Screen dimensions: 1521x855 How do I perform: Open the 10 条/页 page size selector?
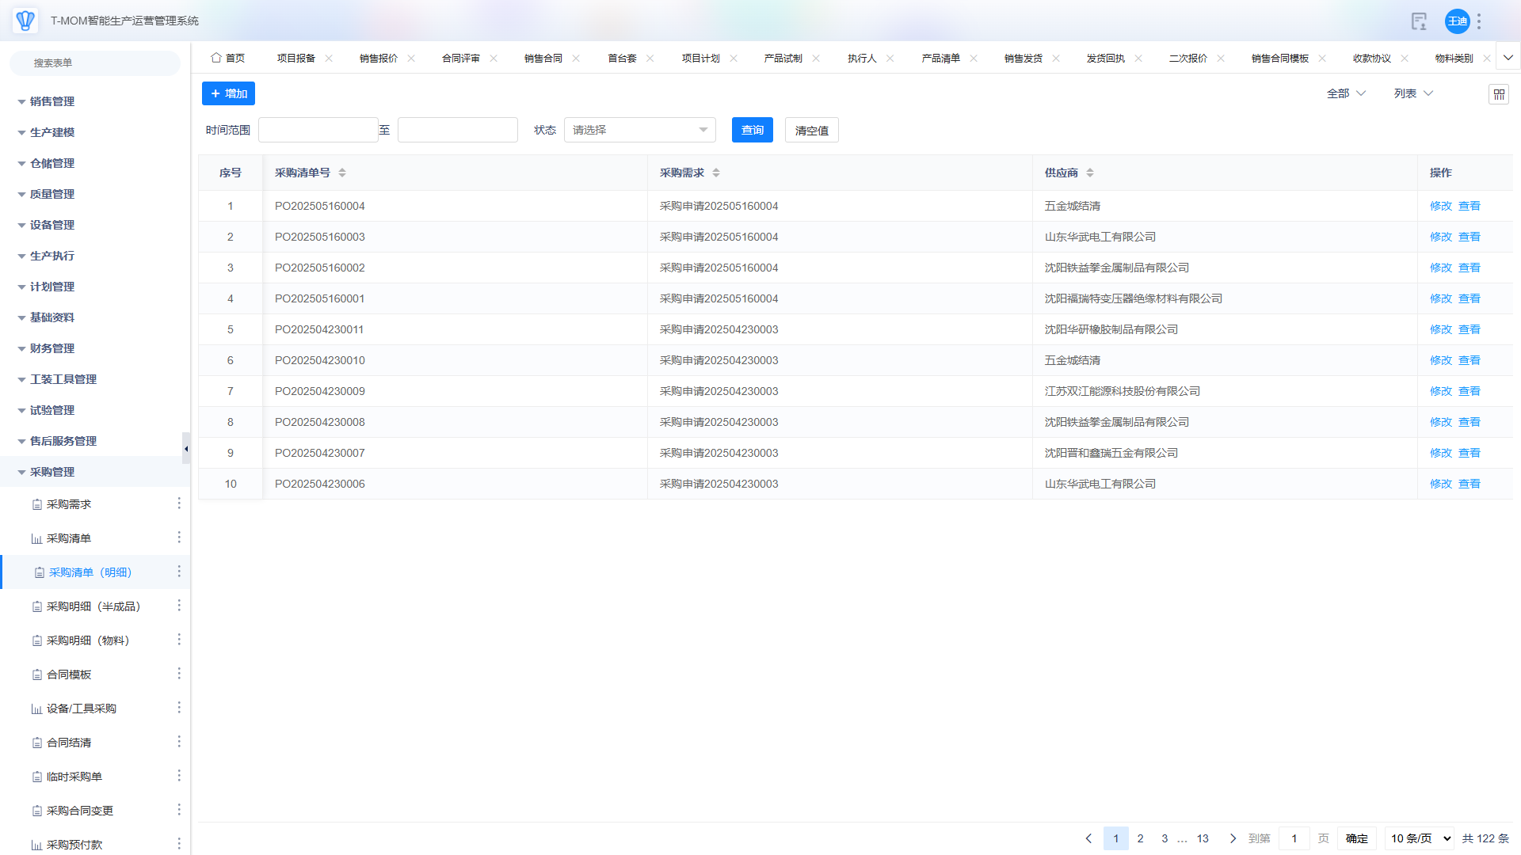click(1420, 838)
